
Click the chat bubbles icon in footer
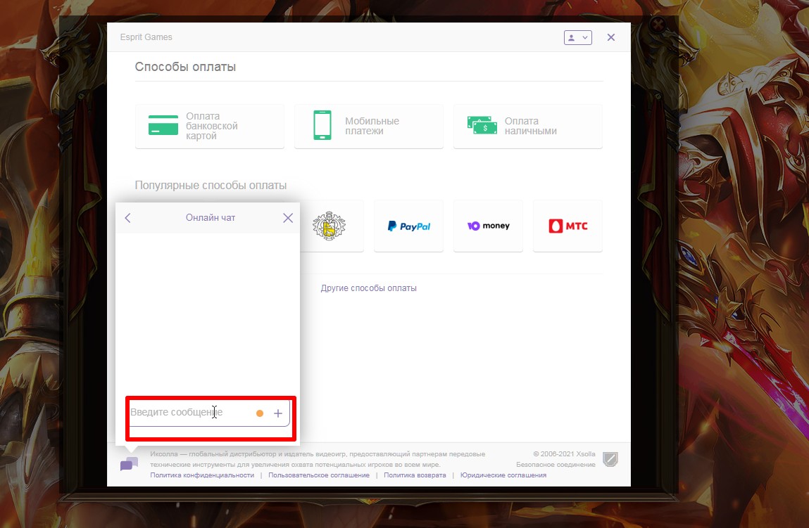129,464
